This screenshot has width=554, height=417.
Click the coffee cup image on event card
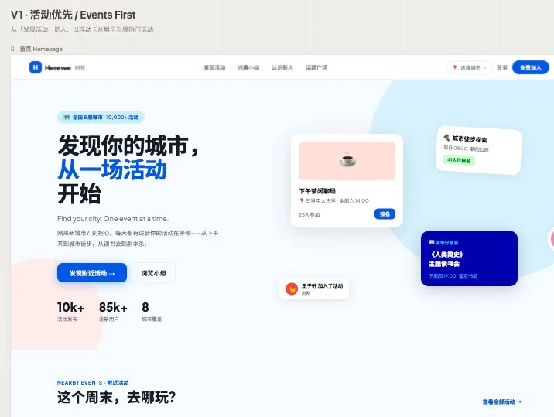(347, 160)
